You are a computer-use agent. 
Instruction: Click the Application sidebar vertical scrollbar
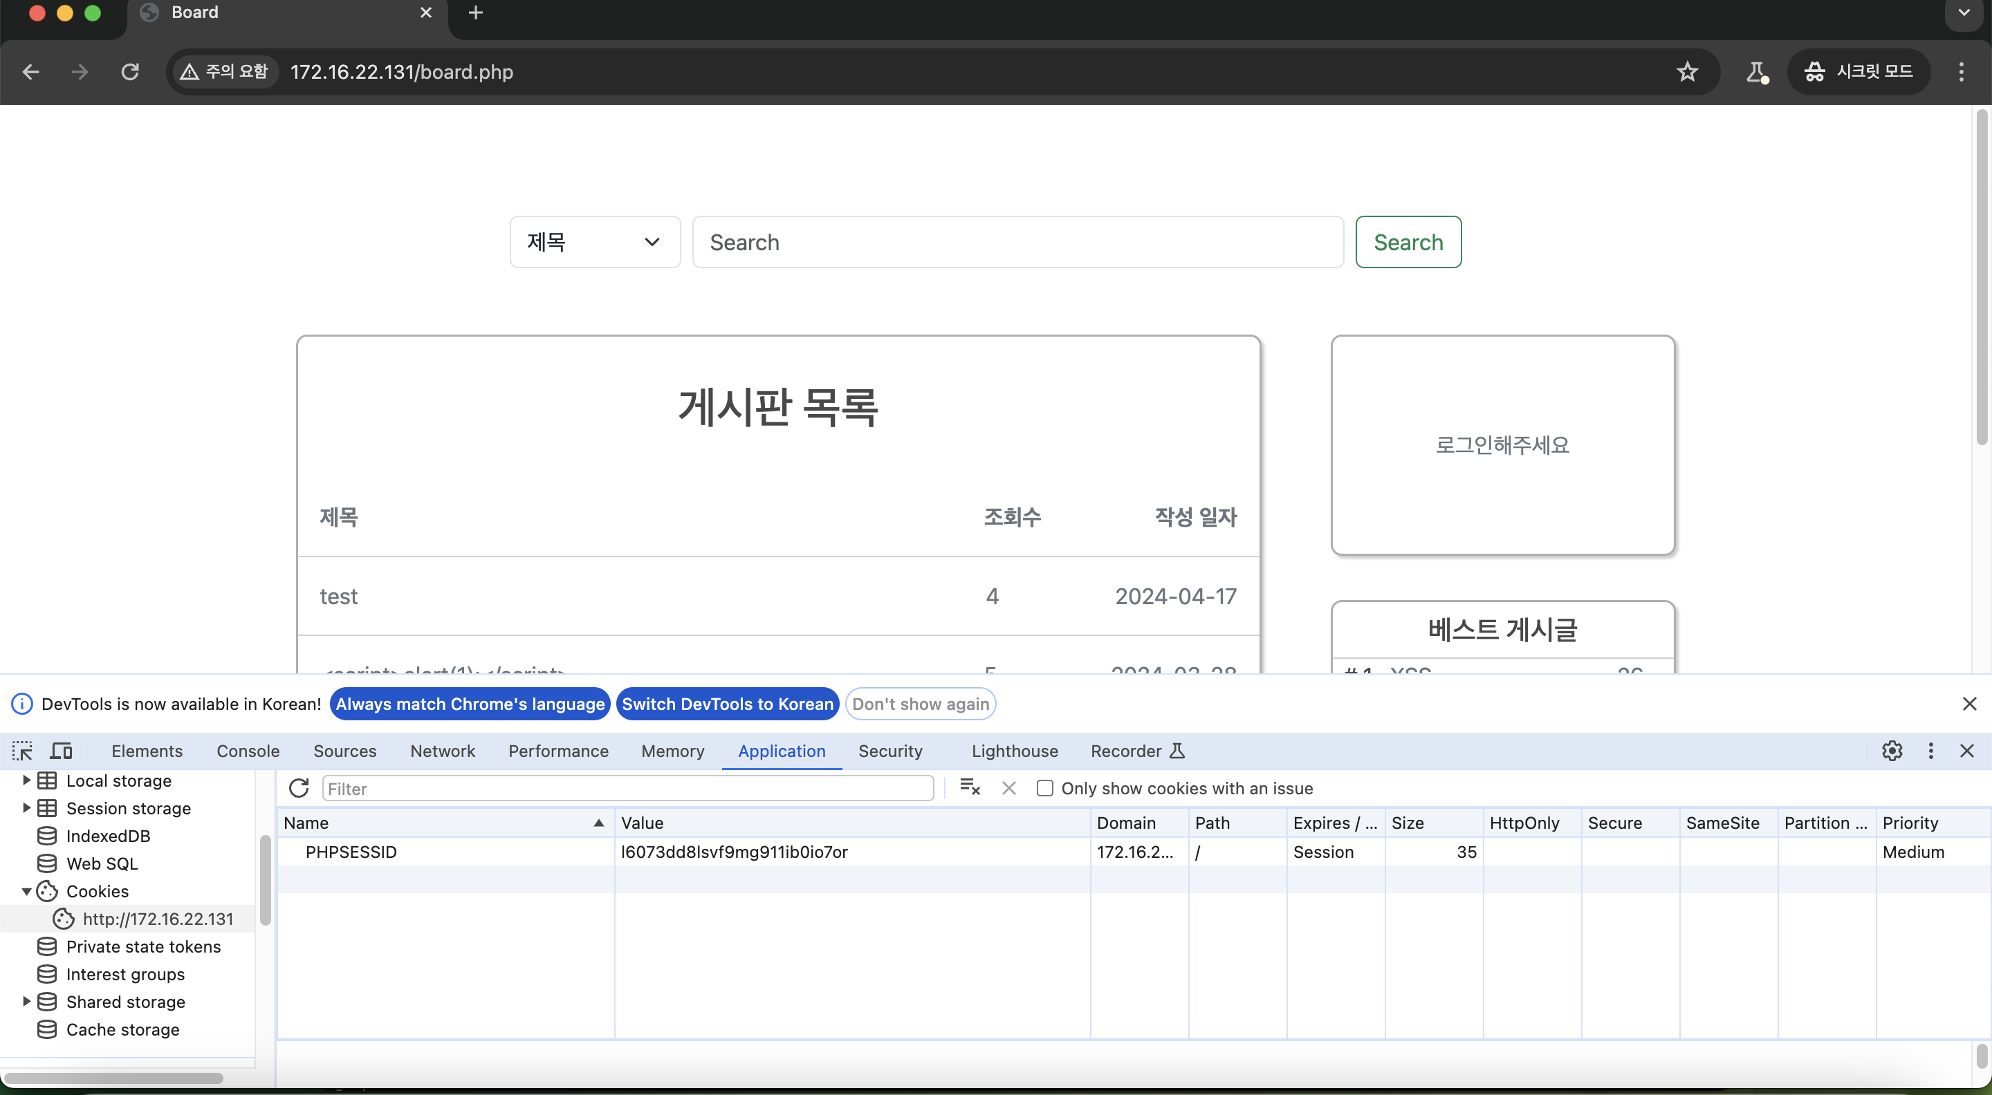click(x=265, y=880)
